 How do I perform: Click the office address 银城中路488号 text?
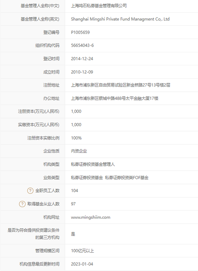(112, 99)
